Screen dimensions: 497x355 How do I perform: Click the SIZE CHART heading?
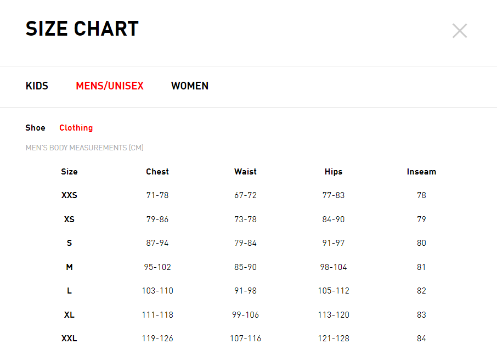82,29
